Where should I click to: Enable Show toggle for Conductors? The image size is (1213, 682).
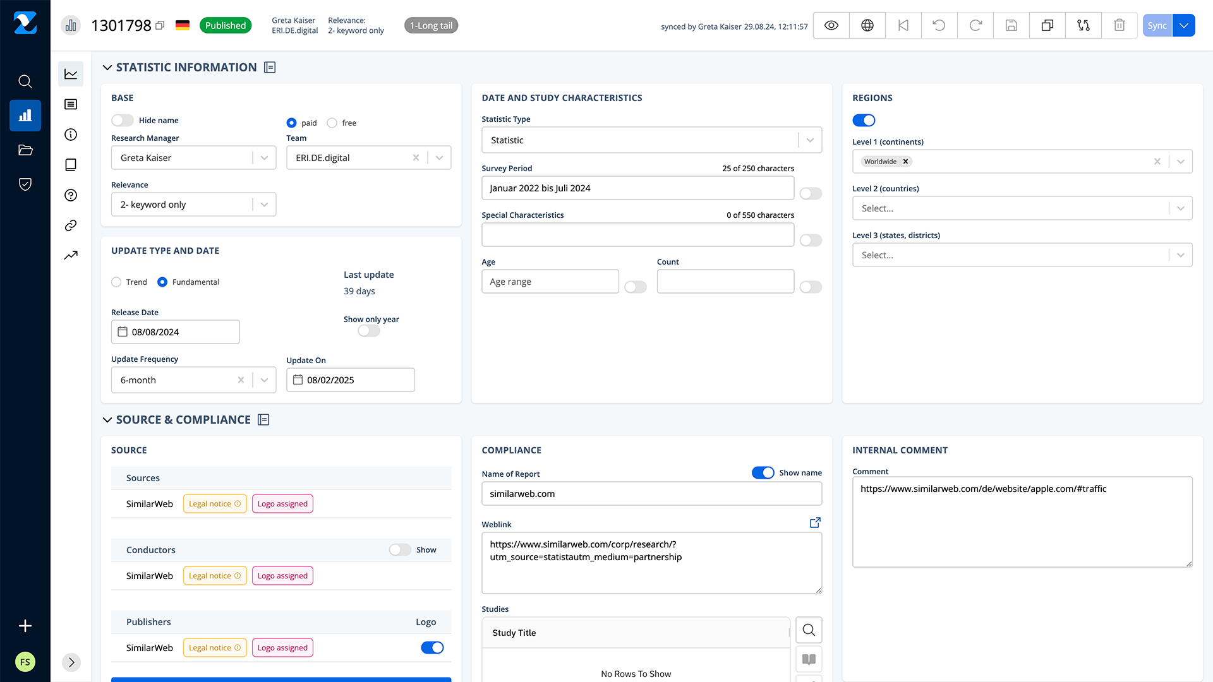point(400,549)
